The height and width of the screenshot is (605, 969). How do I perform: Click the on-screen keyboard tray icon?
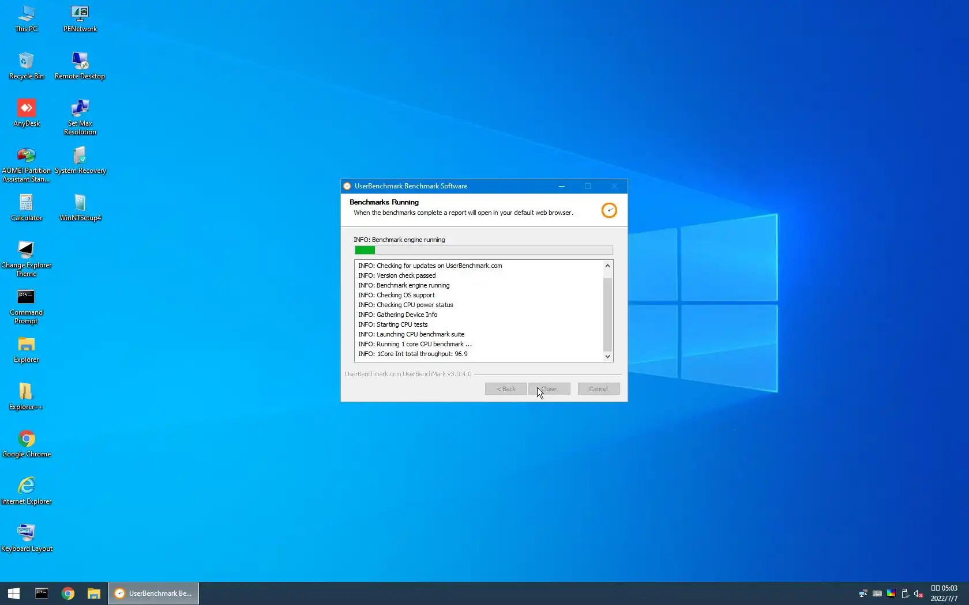tap(877, 593)
